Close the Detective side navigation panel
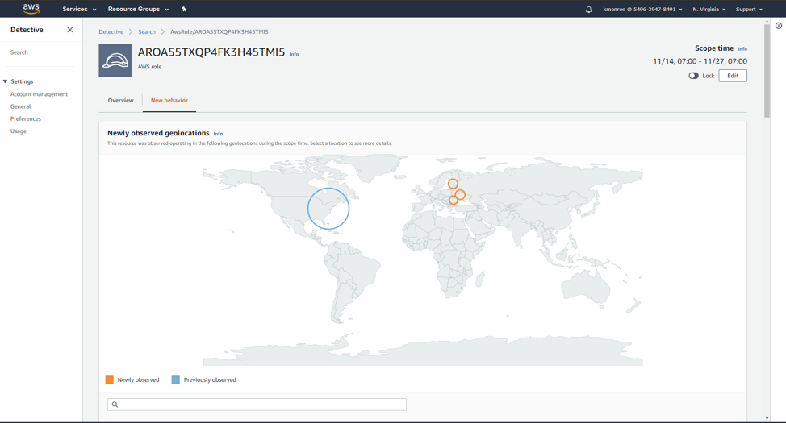The height and width of the screenshot is (423, 786). pos(69,30)
